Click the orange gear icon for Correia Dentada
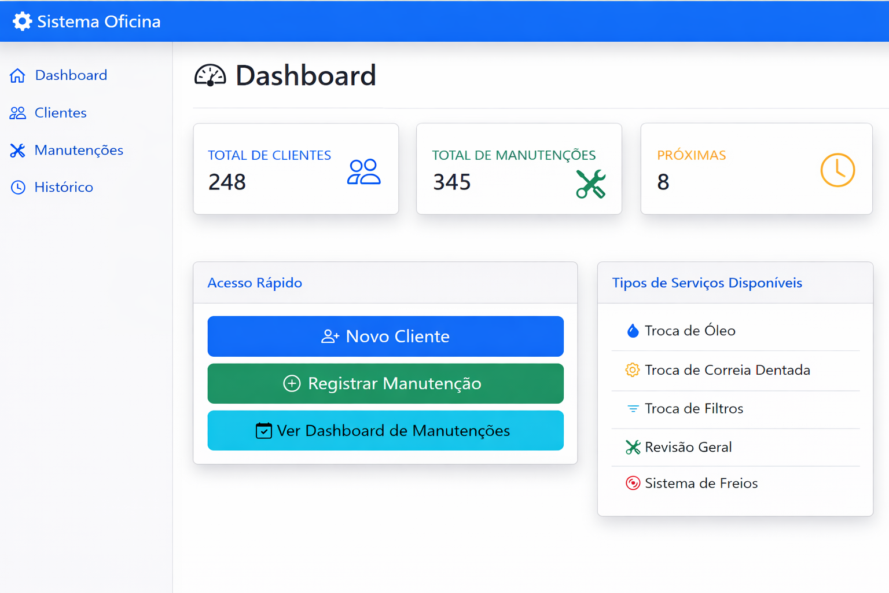 633,370
